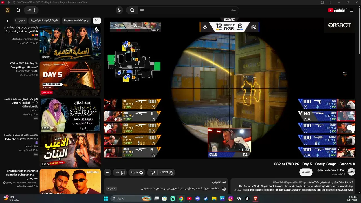
Task: Expand the video description box
Action: (x=293, y=186)
